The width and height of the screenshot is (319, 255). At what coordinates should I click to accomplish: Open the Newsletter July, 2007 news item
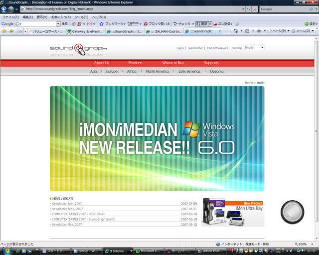pyautogui.click(x=67, y=204)
